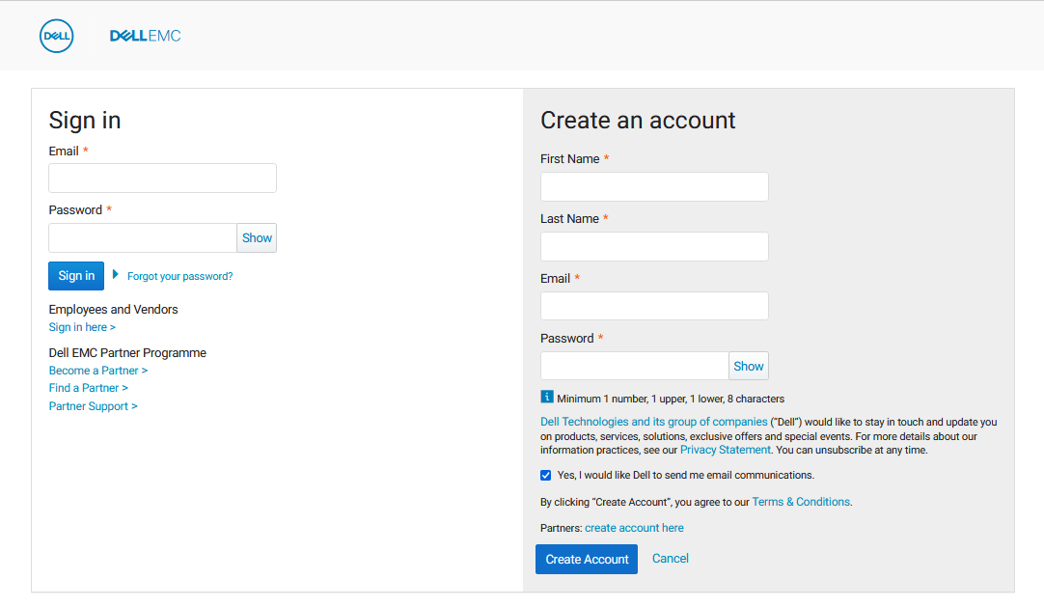Click the First Name input field
The image size is (1044, 607).
[x=654, y=186]
